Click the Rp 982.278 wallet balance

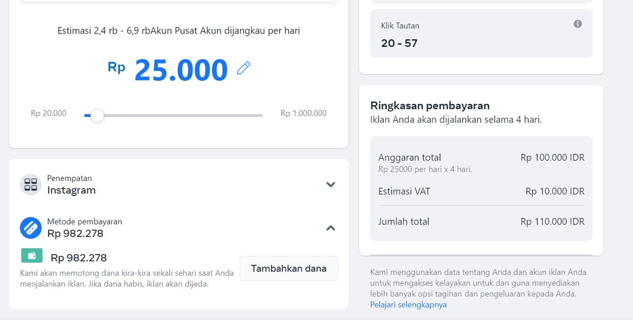click(78, 258)
